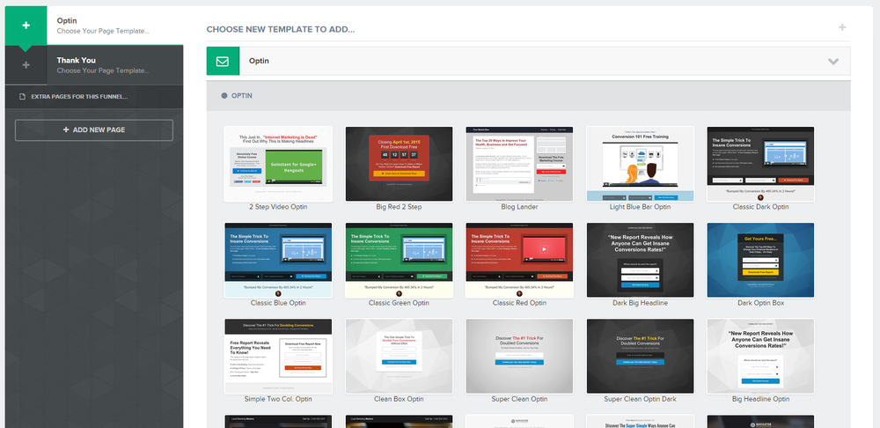Select the Thank You funnel step tab
Image resolution: width=880 pixels, height=428 pixels.
tap(94, 65)
